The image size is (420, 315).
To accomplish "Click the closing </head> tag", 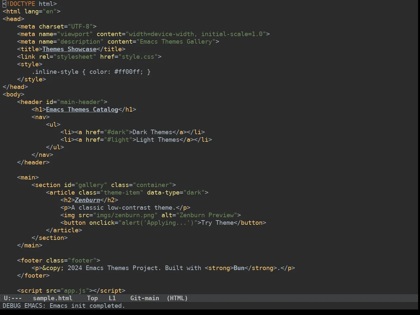I will coord(15,87).
